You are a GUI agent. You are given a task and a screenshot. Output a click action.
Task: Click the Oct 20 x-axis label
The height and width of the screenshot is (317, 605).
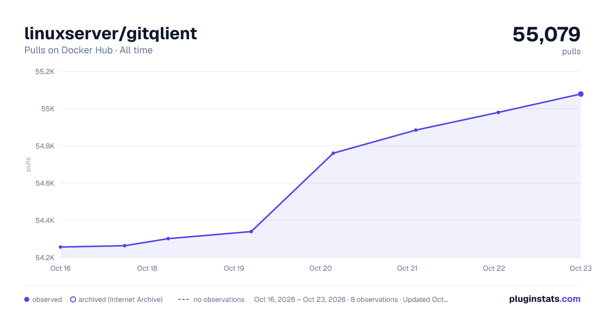point(321,268)
